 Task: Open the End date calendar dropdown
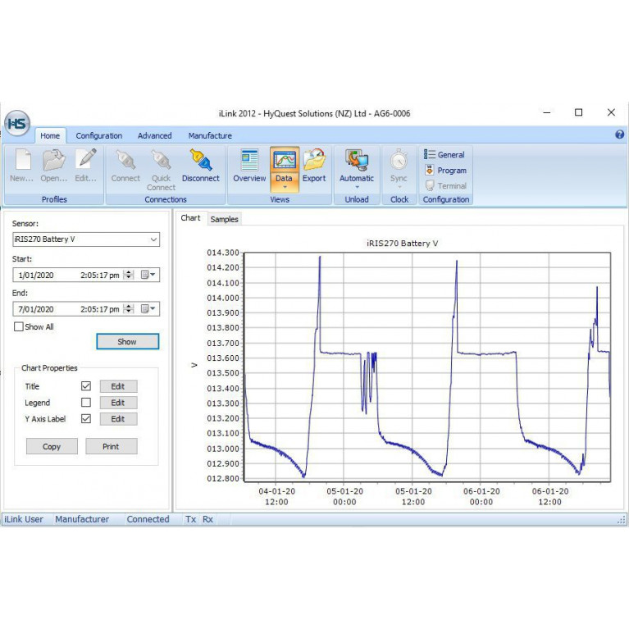[148, 308]
